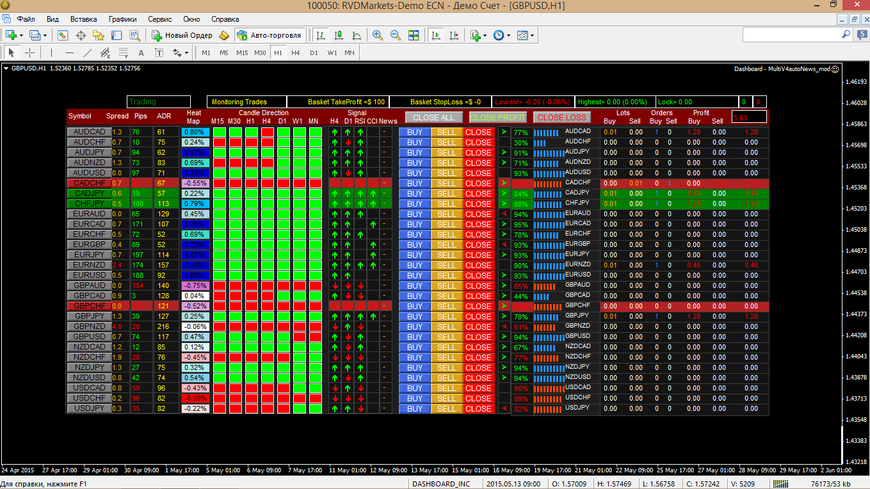This screenshot has height=489, width=870.
Task: Switch chart to candlesticks style
Action: [x=338, y=35]
